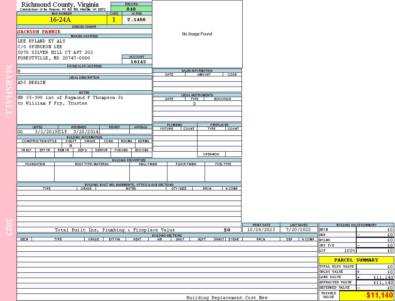Image resolution: width=395 pixels, height=301 pixels.
Task: Click the OPENINGS label
Action: 211,154
